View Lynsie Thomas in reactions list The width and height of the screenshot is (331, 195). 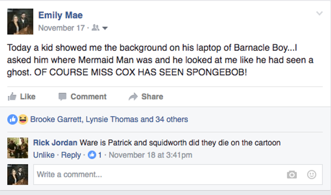click(x=112, y=119)
